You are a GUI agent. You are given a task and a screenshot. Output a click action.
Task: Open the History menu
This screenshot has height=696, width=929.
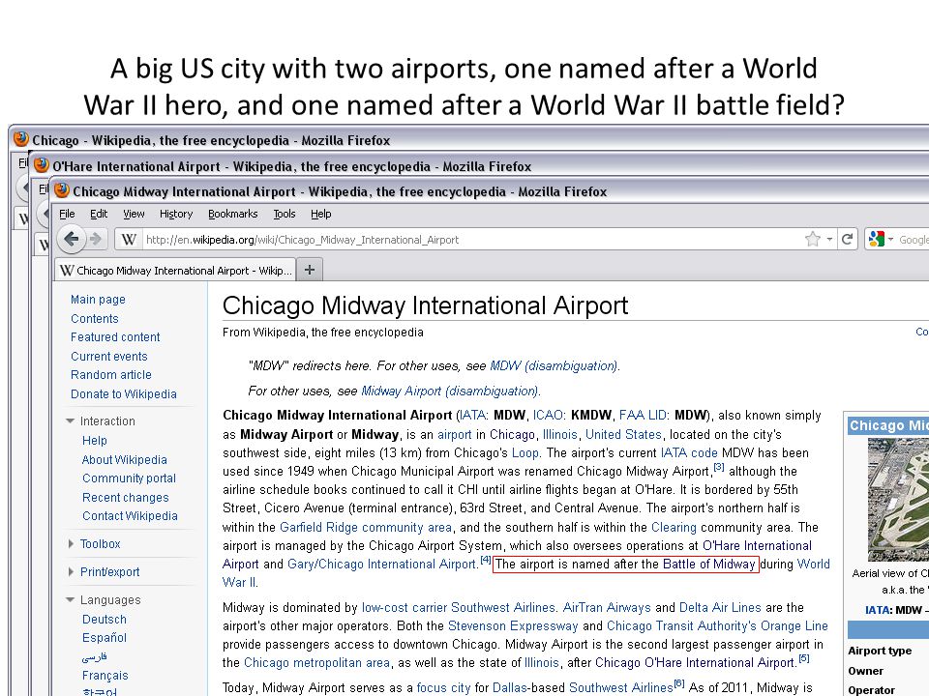pos(176,214)
